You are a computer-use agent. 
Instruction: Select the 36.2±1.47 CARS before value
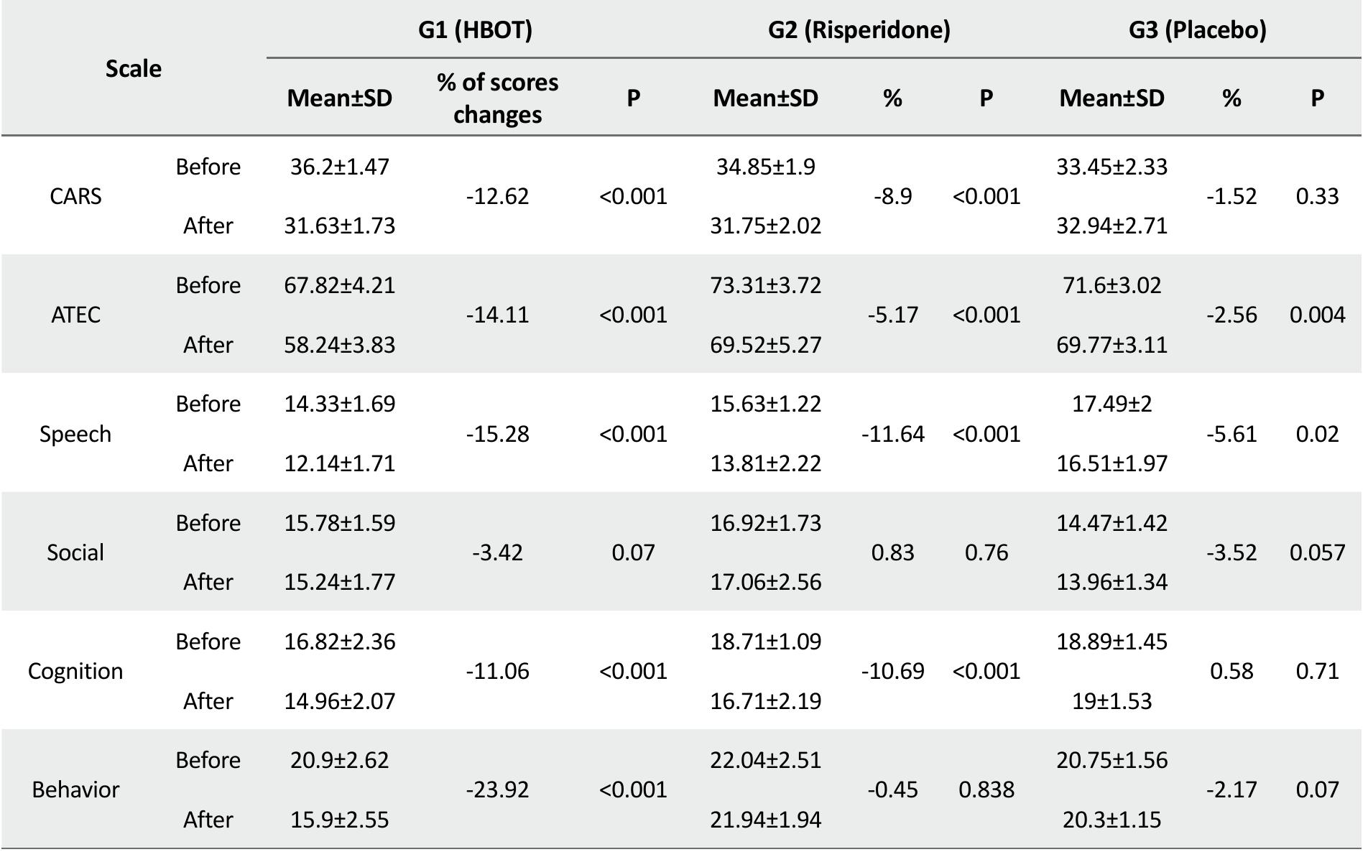click(339, 167)
